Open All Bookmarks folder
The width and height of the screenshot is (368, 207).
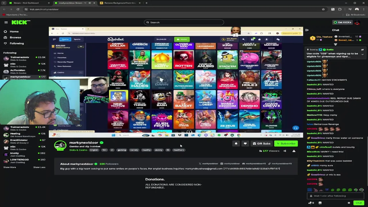pyautogui.click(x=356, y=15)
